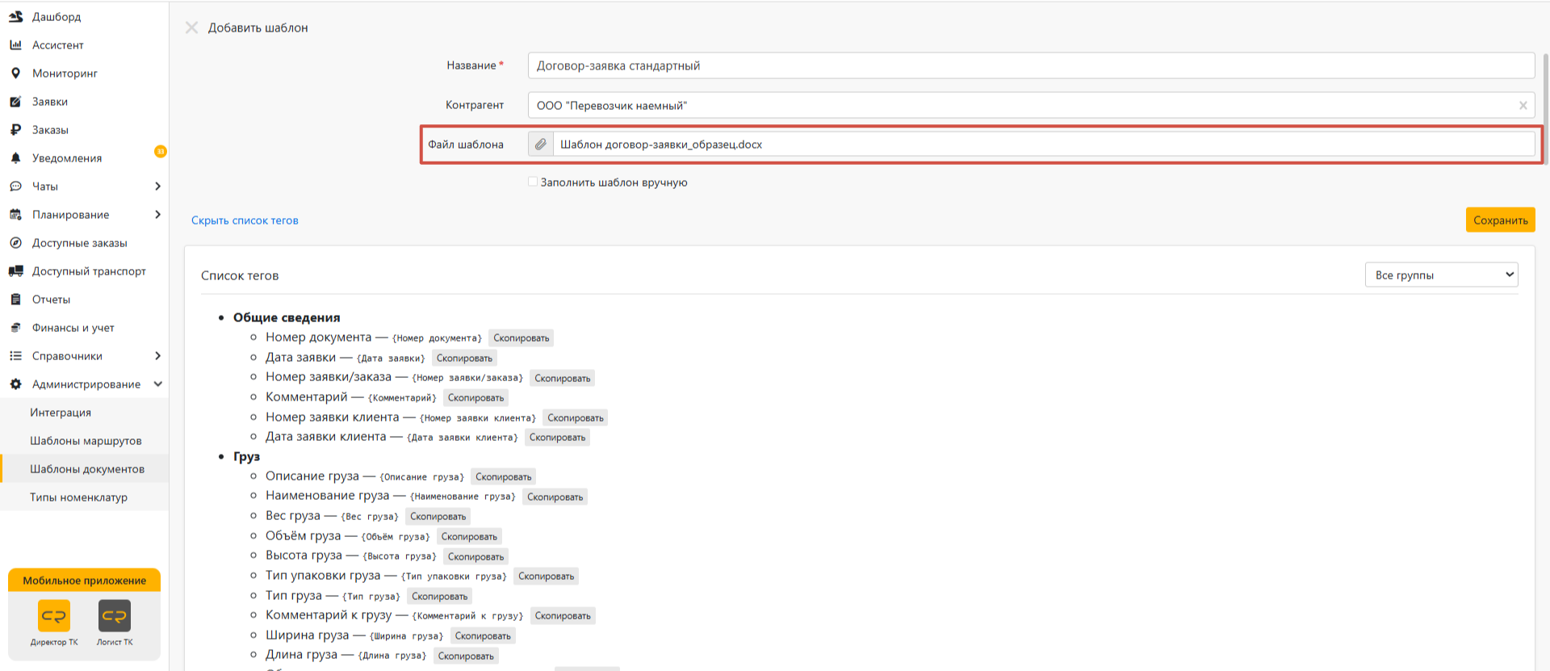The width and height of the screenshot is (1550, 671).
Task: Collapse the Администрирование section chevron
Action: click(x=157, y=384)
